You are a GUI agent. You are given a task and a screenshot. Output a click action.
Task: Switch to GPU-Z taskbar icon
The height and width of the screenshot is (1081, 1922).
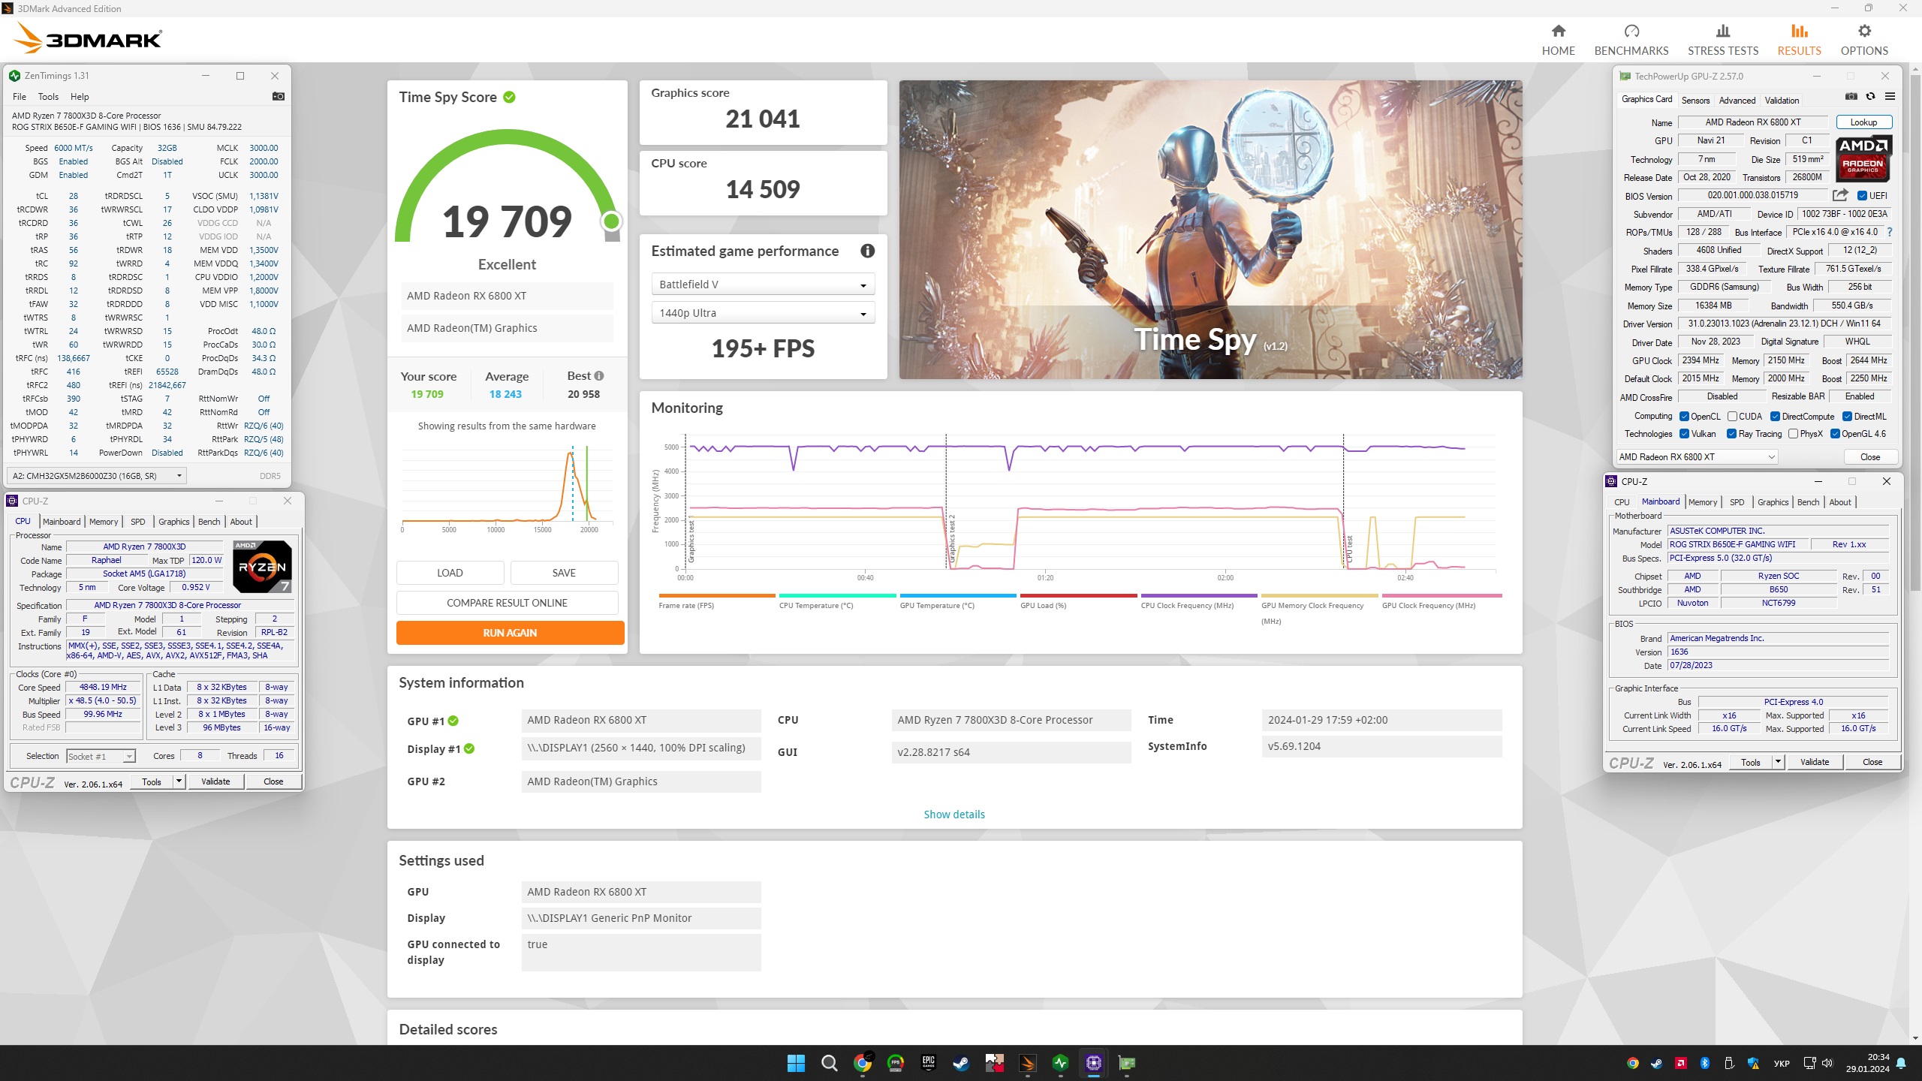pos(1127,1063)
